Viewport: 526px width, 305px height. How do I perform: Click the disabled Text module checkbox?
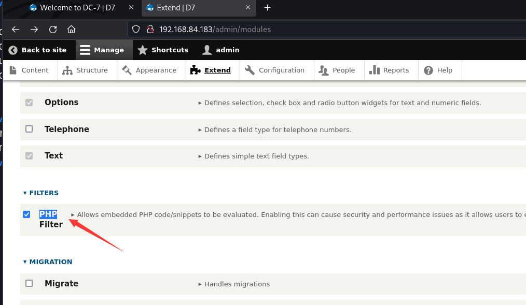(29, 156)
